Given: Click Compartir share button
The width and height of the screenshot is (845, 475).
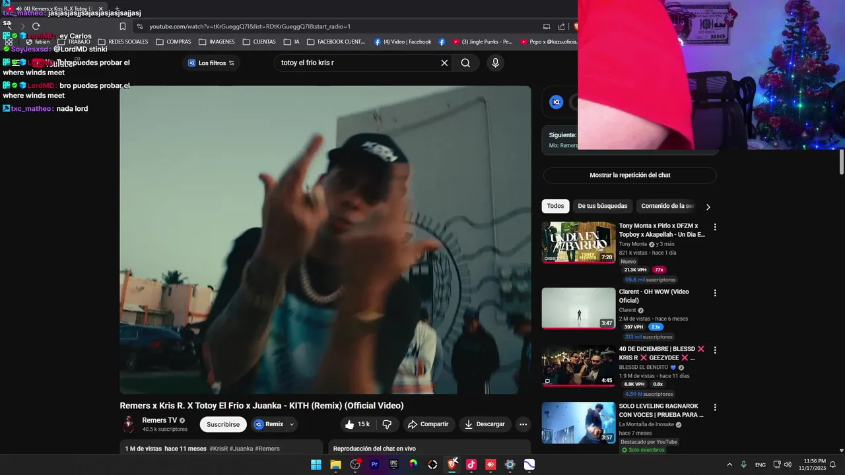Looking at the screenshot, I should click(428, 424).
